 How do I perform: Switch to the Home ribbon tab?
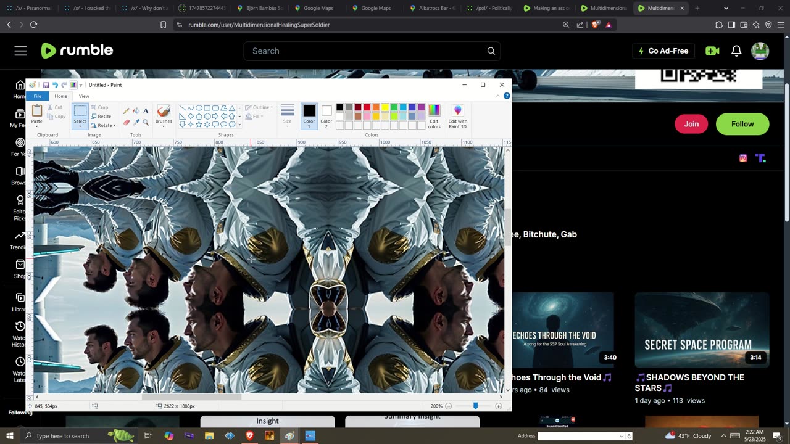point(60,96)
